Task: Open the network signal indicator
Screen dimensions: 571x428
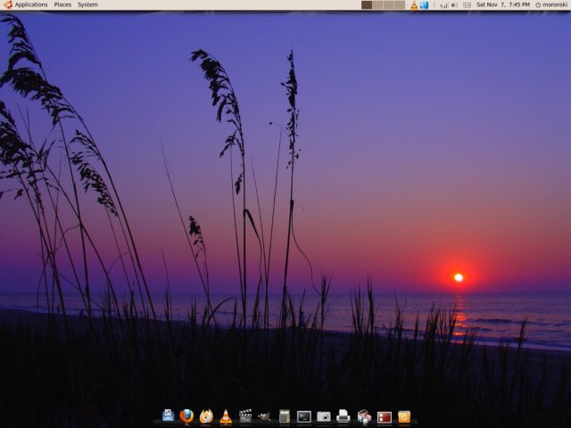Action: [x=443, y=5]
